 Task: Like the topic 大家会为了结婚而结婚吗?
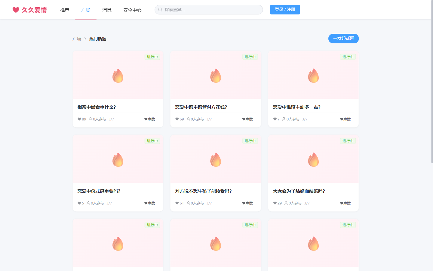pos(345,203)
